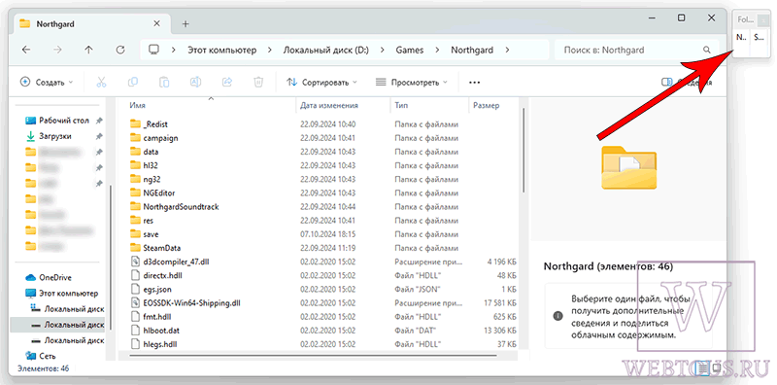
Task: Click the forward navigation arrow
Action: click(57, 50)
